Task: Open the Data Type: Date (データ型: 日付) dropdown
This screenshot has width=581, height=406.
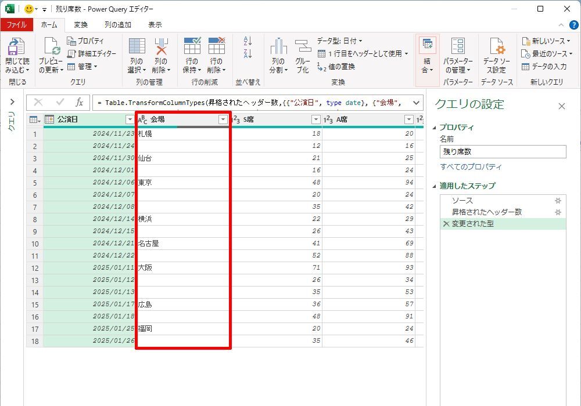Action: pos(340,41)
